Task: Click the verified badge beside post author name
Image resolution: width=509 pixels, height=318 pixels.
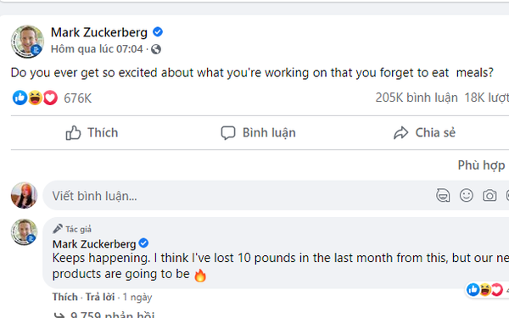Action: 158,32
